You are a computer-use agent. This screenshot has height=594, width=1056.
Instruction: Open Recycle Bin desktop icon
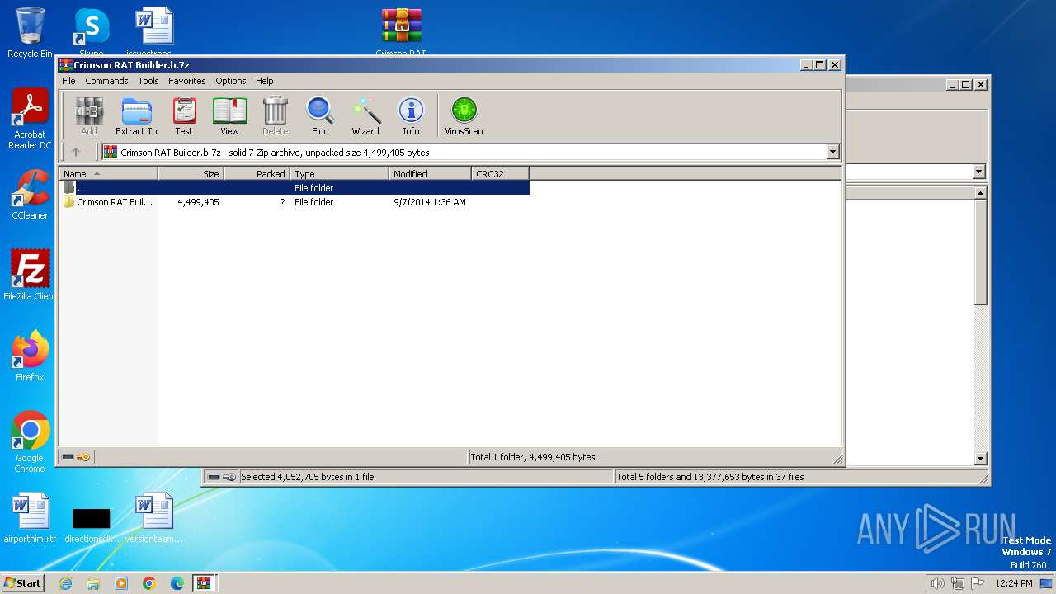[x=30, y=33]
